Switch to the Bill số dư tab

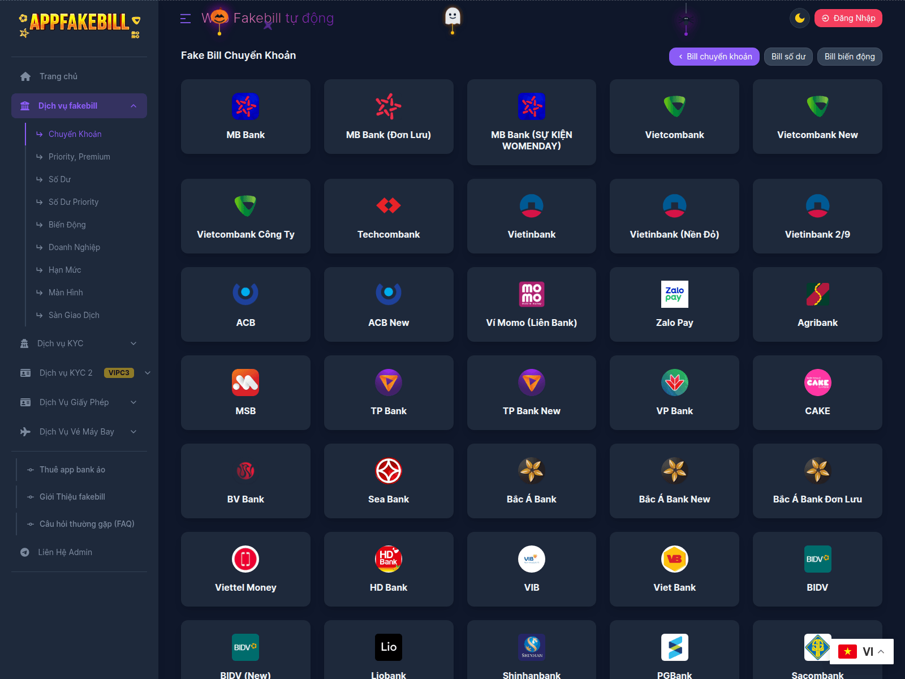[788, 57]
